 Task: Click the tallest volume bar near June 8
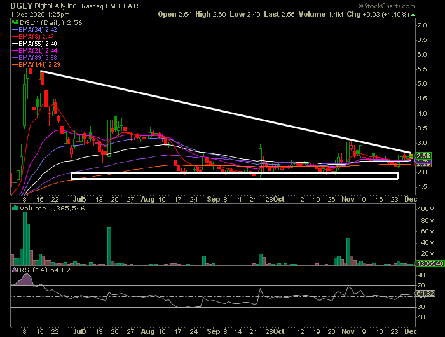25,238
